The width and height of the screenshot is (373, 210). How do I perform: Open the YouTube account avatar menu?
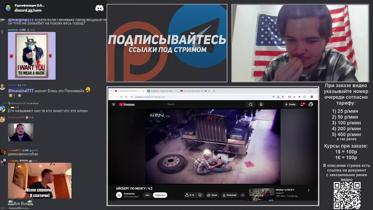coord(311,104)
